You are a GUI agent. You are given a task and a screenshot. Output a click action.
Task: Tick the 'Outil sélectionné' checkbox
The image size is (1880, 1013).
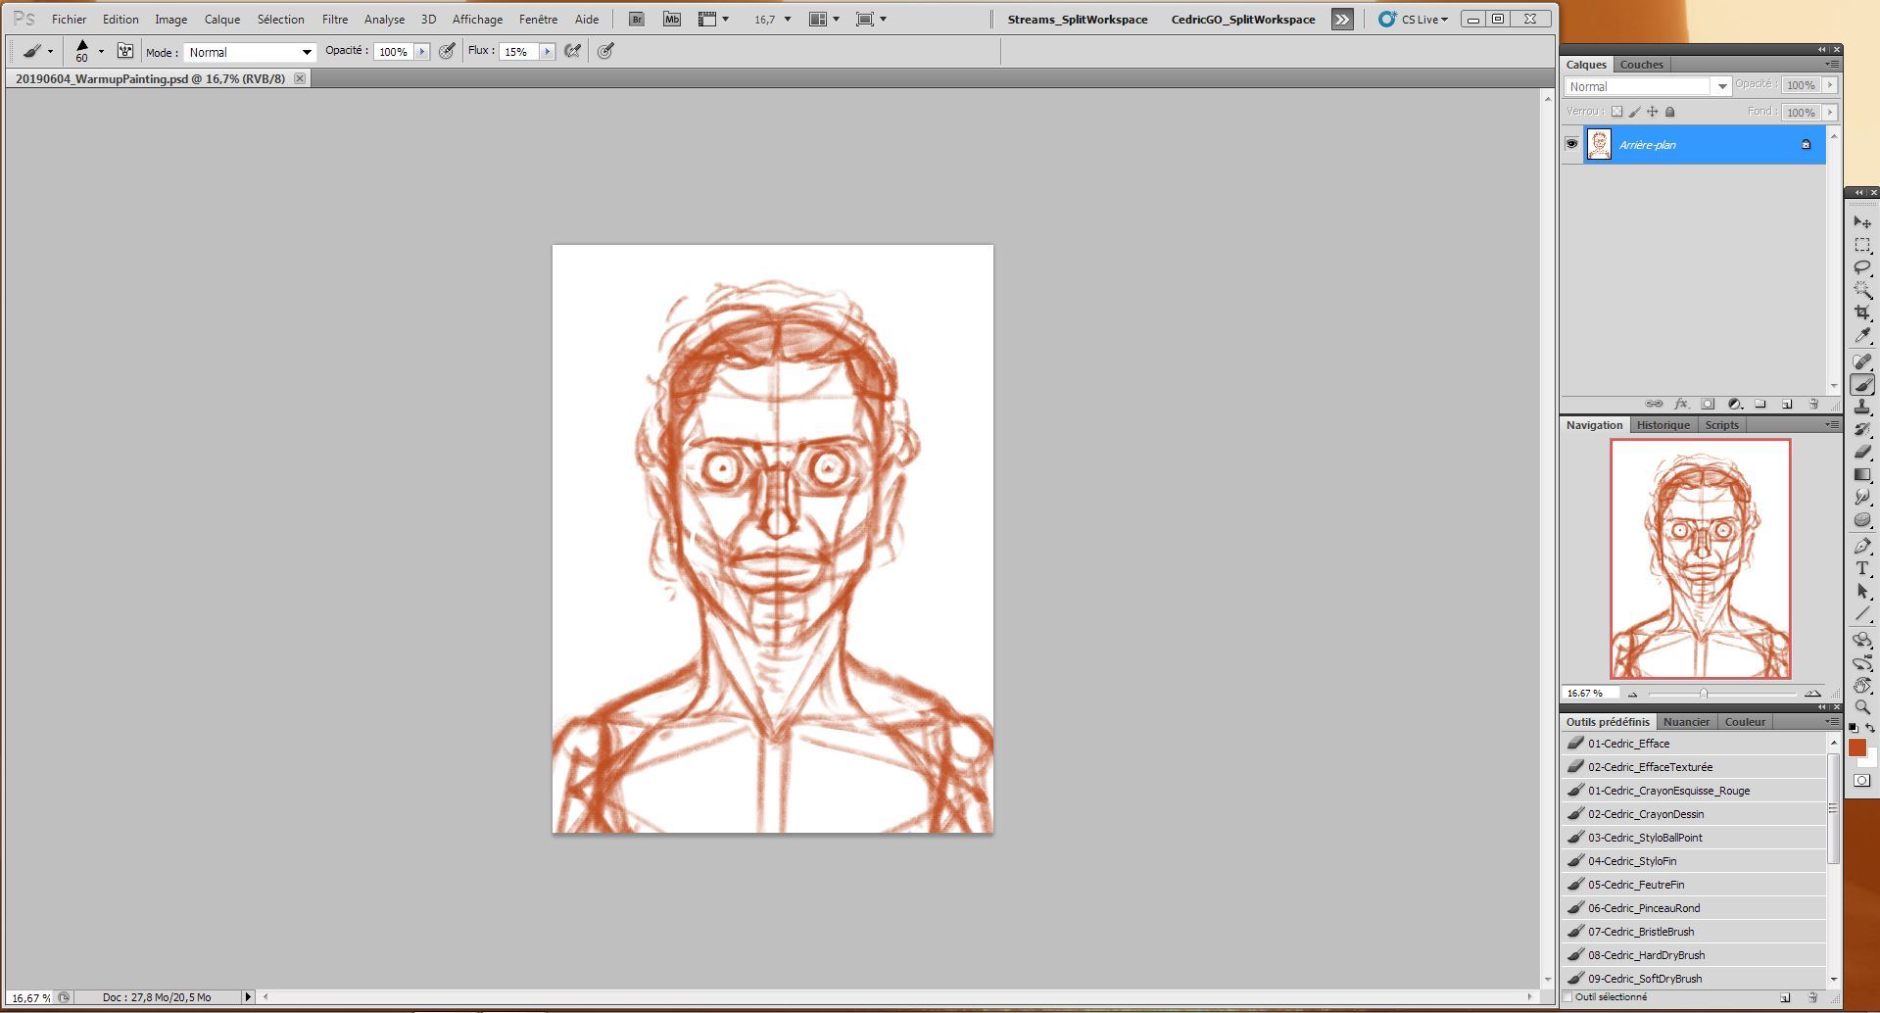click(x=1568, y=997)
